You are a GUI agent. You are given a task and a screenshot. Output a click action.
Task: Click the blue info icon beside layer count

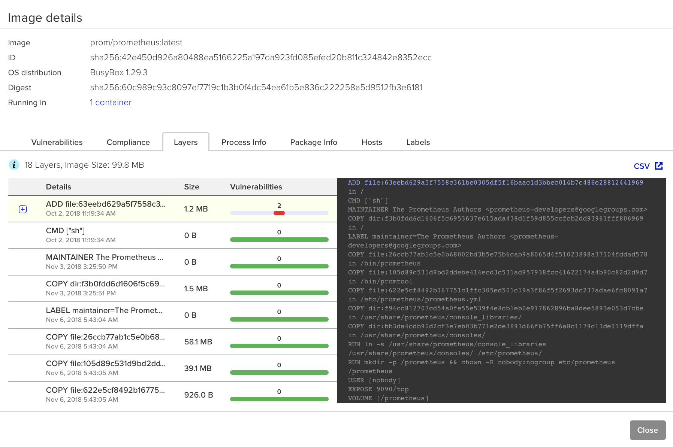tap(14, 165)
